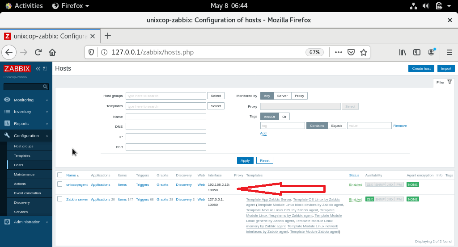Open the system status menu arrow
The image size is (458, 247).
pyautogui.click(x=449, y=6)
